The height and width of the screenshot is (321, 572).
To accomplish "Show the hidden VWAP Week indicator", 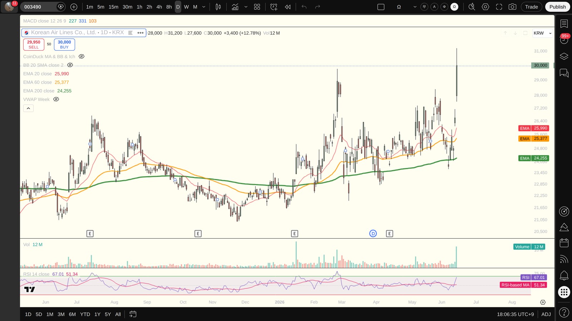I will coord(56,99).
